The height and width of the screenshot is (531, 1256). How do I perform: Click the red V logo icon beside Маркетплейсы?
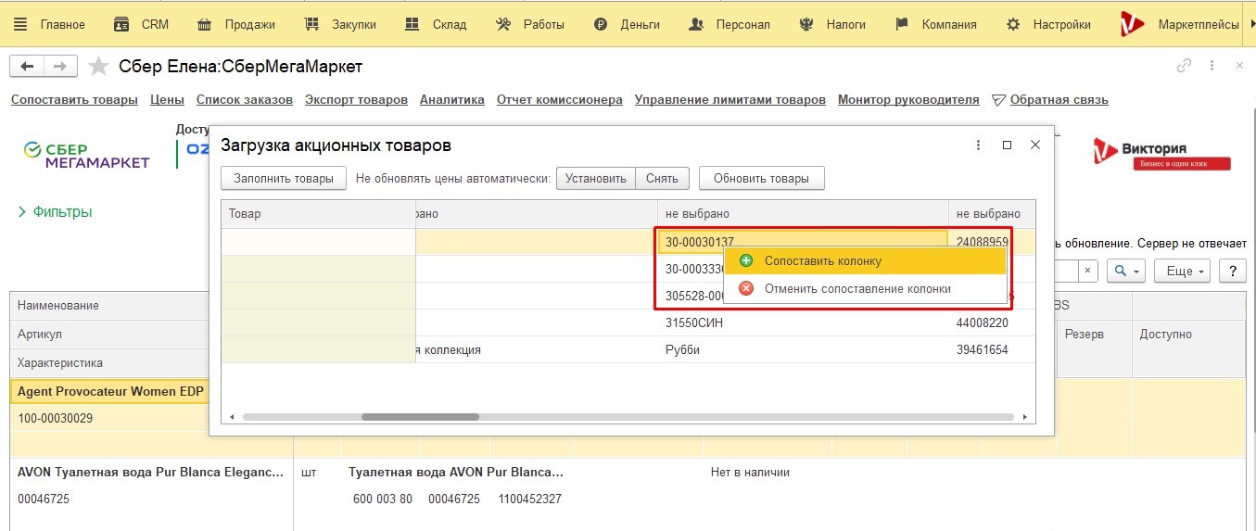click(x=1132, y=24)
